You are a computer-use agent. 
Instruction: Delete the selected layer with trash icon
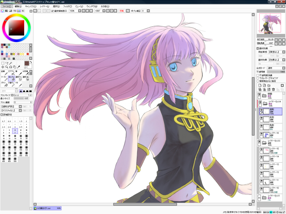click(273, 89)
